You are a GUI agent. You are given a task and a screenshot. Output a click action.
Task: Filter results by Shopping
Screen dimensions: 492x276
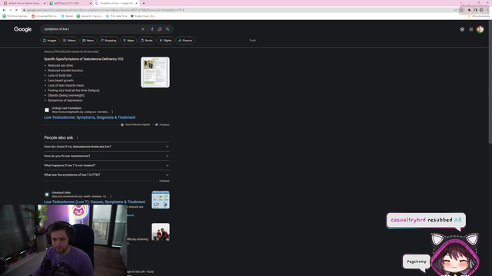[108, 41]
